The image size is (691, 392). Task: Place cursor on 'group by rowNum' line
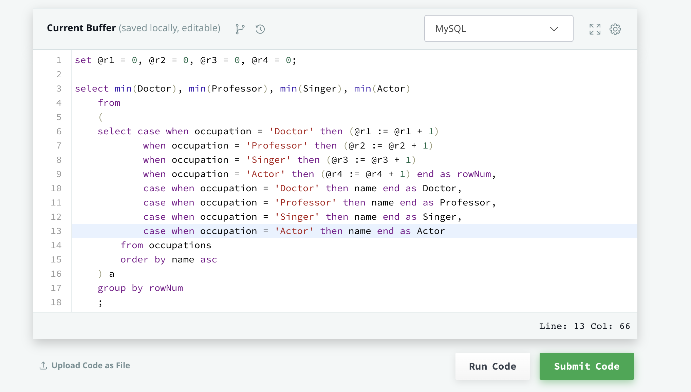(x=140, y=288)
